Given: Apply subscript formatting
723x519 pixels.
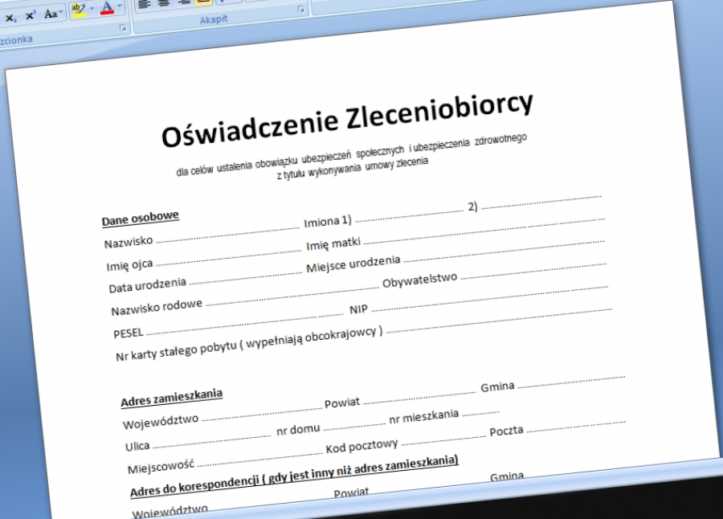Looking at the screenshot, I should (10, 14).
